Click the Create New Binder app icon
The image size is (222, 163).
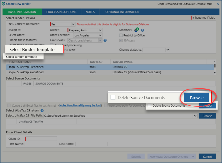click(x=3, y=3)
